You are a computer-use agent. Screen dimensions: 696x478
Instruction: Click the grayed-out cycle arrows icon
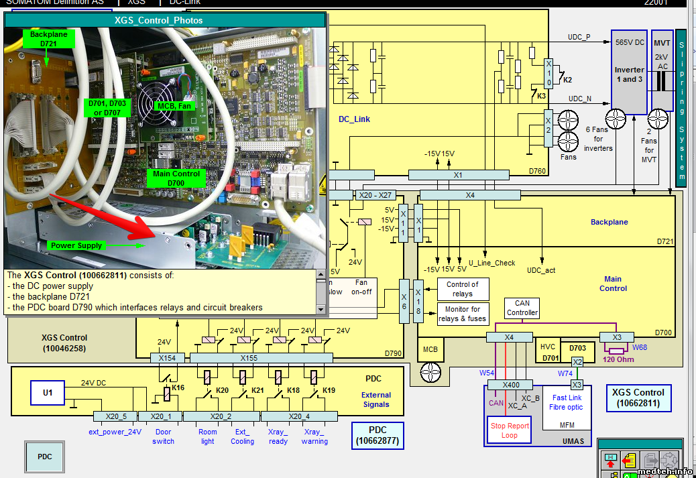click(670, 461)
